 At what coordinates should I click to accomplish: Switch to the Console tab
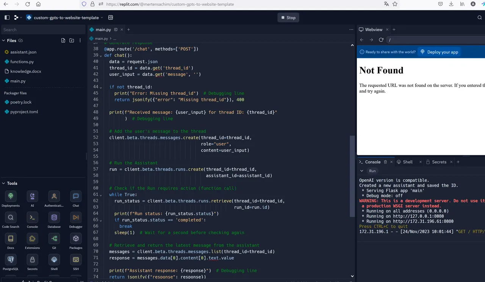pos(370,162)
